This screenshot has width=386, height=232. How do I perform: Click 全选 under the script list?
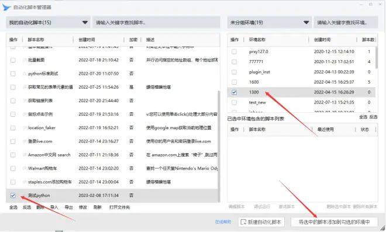(13, 207)
